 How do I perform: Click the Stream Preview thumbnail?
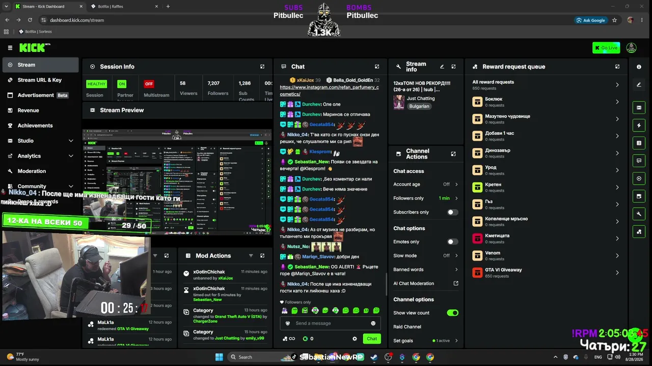tap(177, 182)
